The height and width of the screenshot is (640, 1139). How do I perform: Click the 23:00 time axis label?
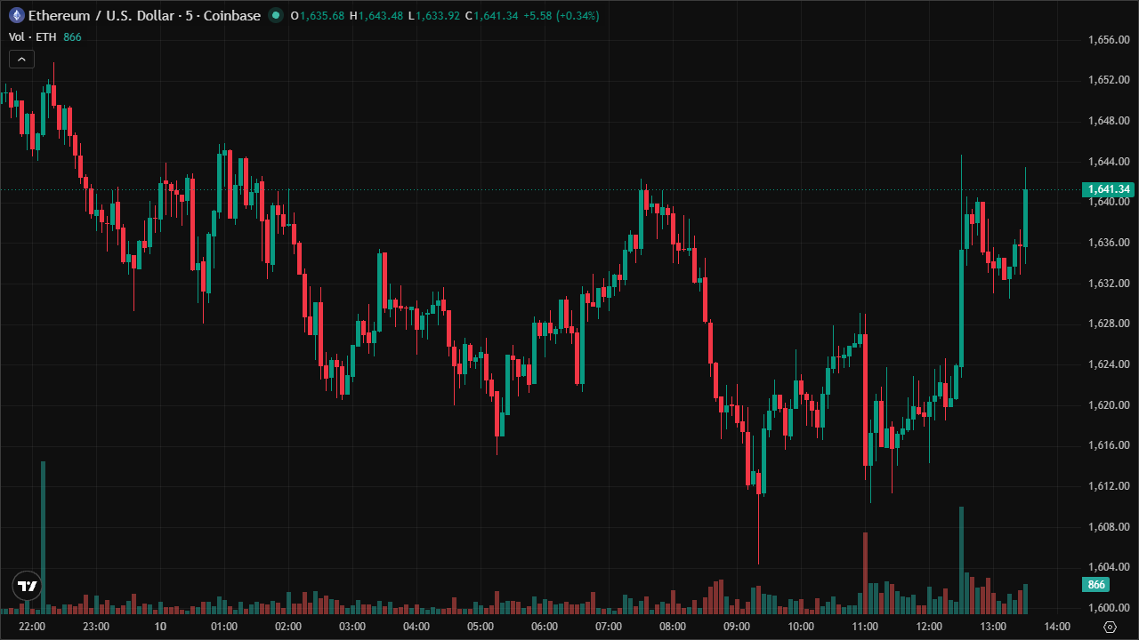(96, 627)
